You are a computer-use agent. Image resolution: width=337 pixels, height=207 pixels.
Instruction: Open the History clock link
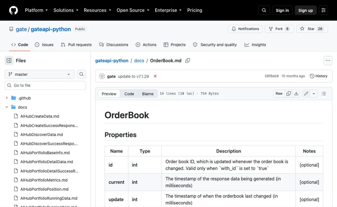click(x=319, y=76)
